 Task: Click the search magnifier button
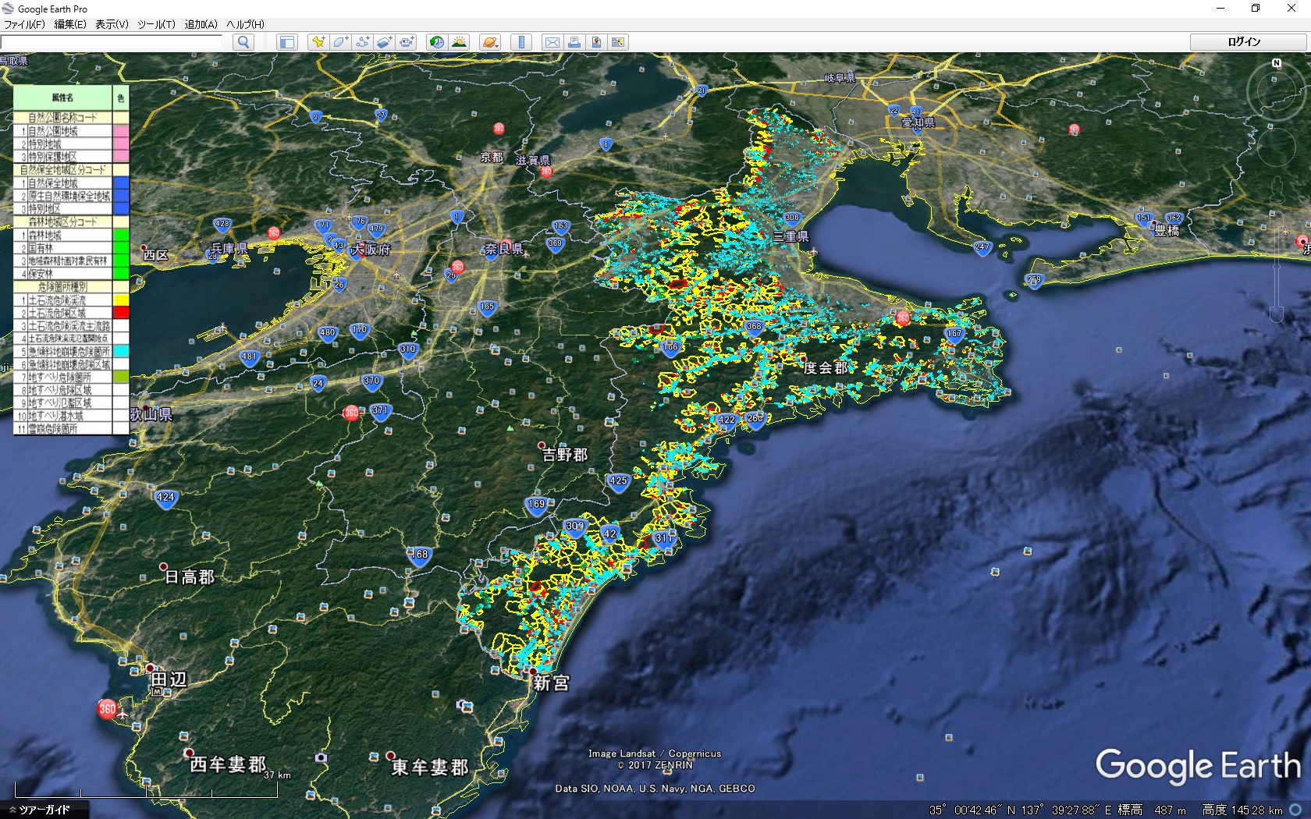pos(243,42)
